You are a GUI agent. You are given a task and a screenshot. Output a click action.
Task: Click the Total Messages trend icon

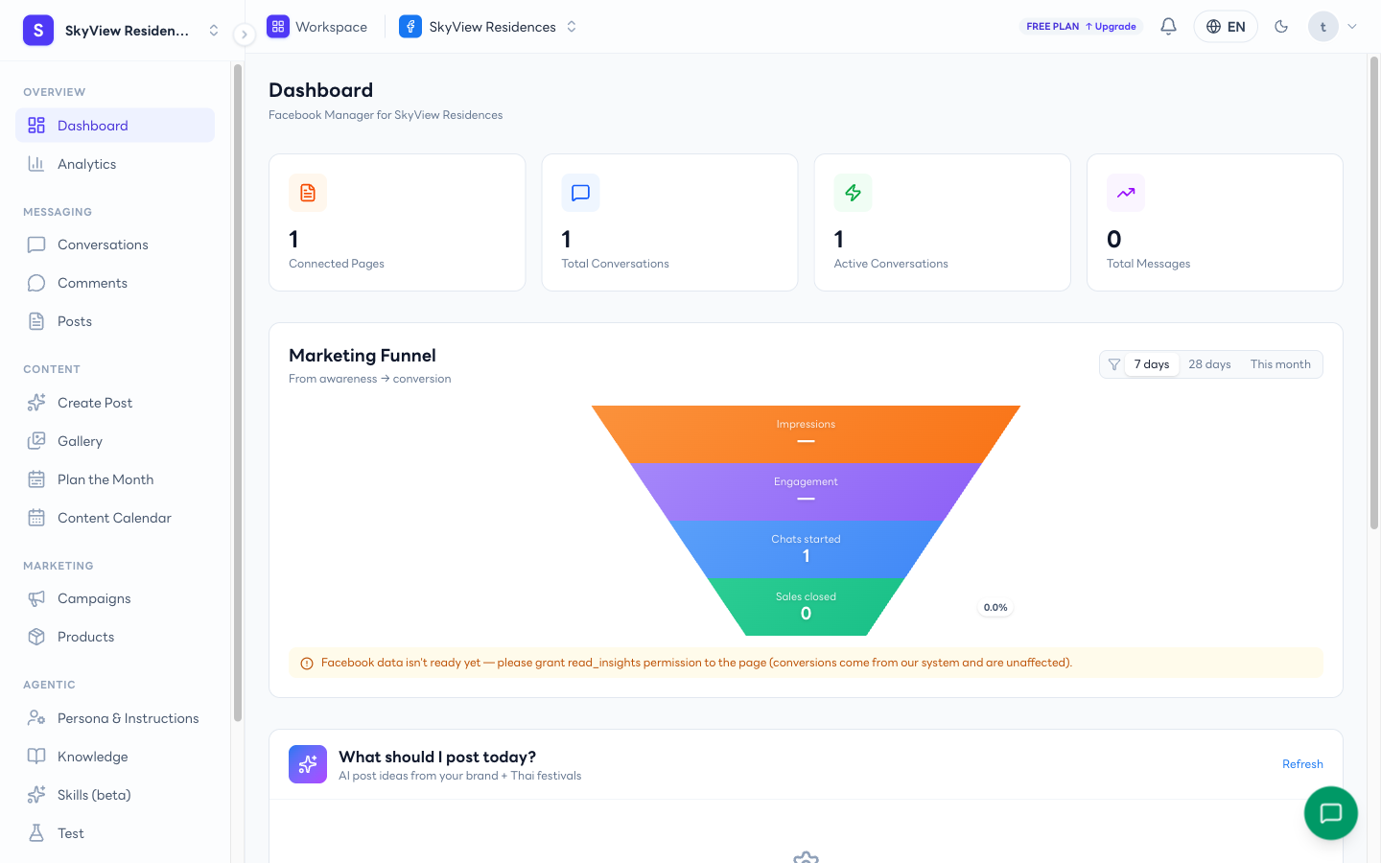(1126, 193)
